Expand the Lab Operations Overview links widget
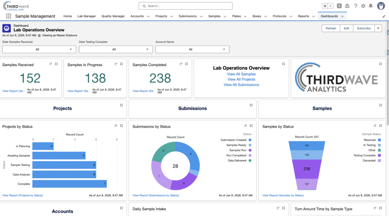The width and height of the screenshot is (389, 216). 283,64
